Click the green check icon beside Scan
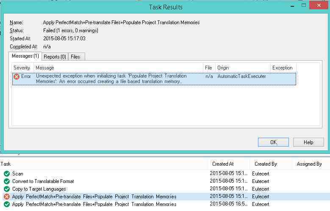330x211 pixels. point(6,174)
